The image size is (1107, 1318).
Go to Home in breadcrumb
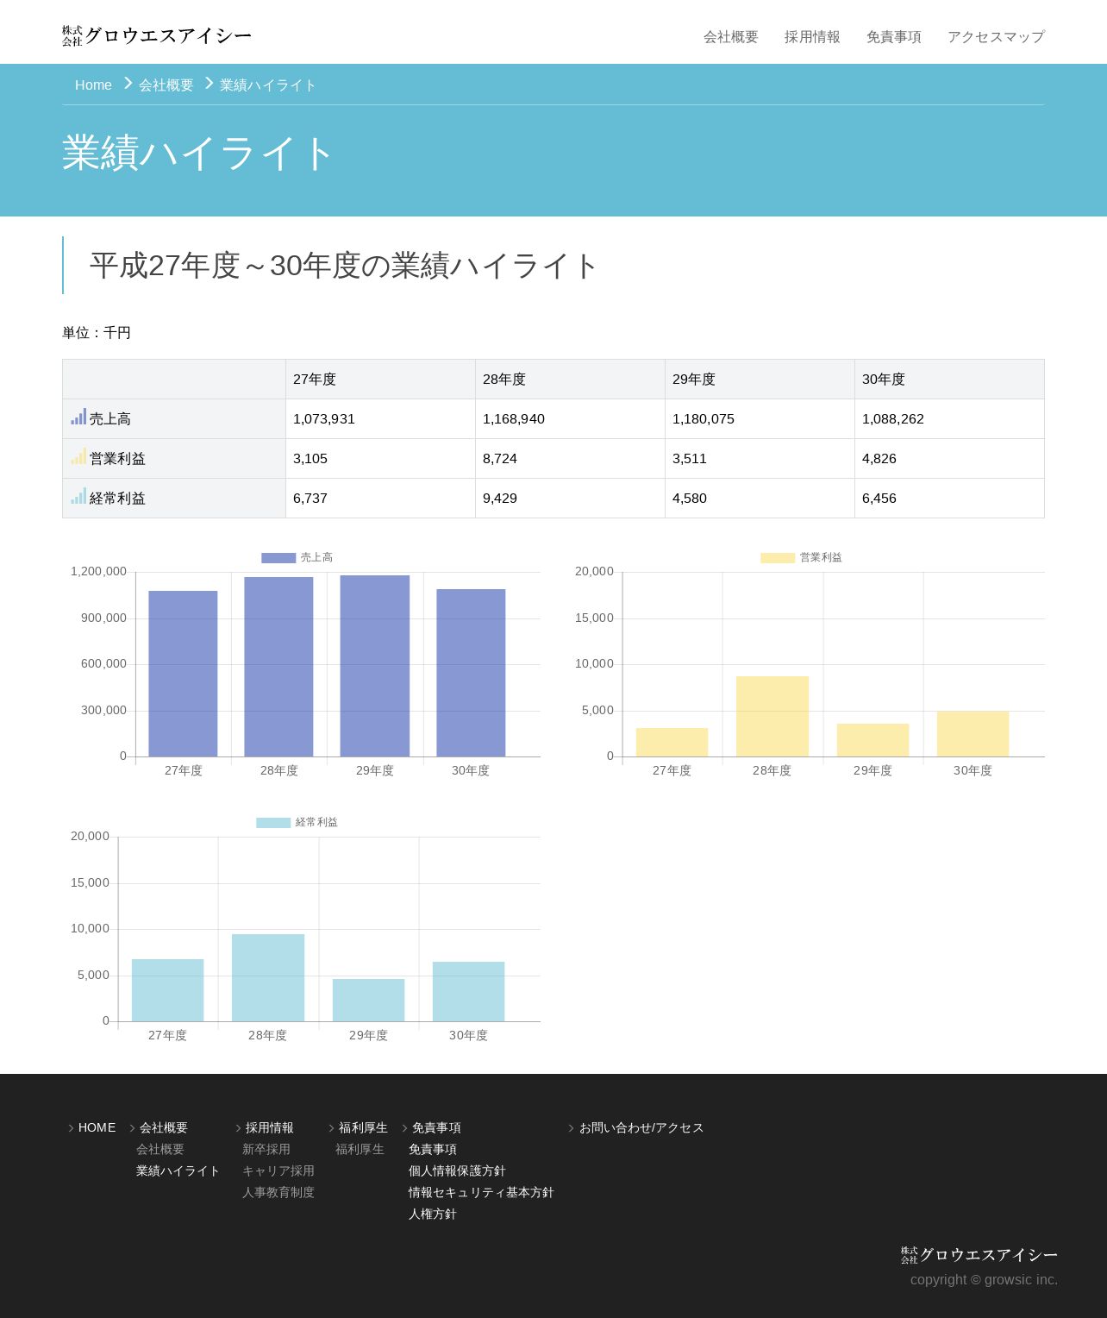coord(93,85)
